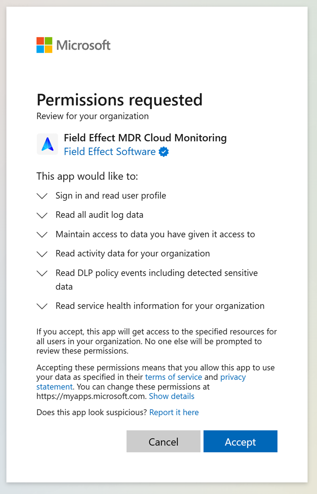317x494 pixels.
Task: Open the Field Effect Software publisher link
Action: tap(110, 152)
